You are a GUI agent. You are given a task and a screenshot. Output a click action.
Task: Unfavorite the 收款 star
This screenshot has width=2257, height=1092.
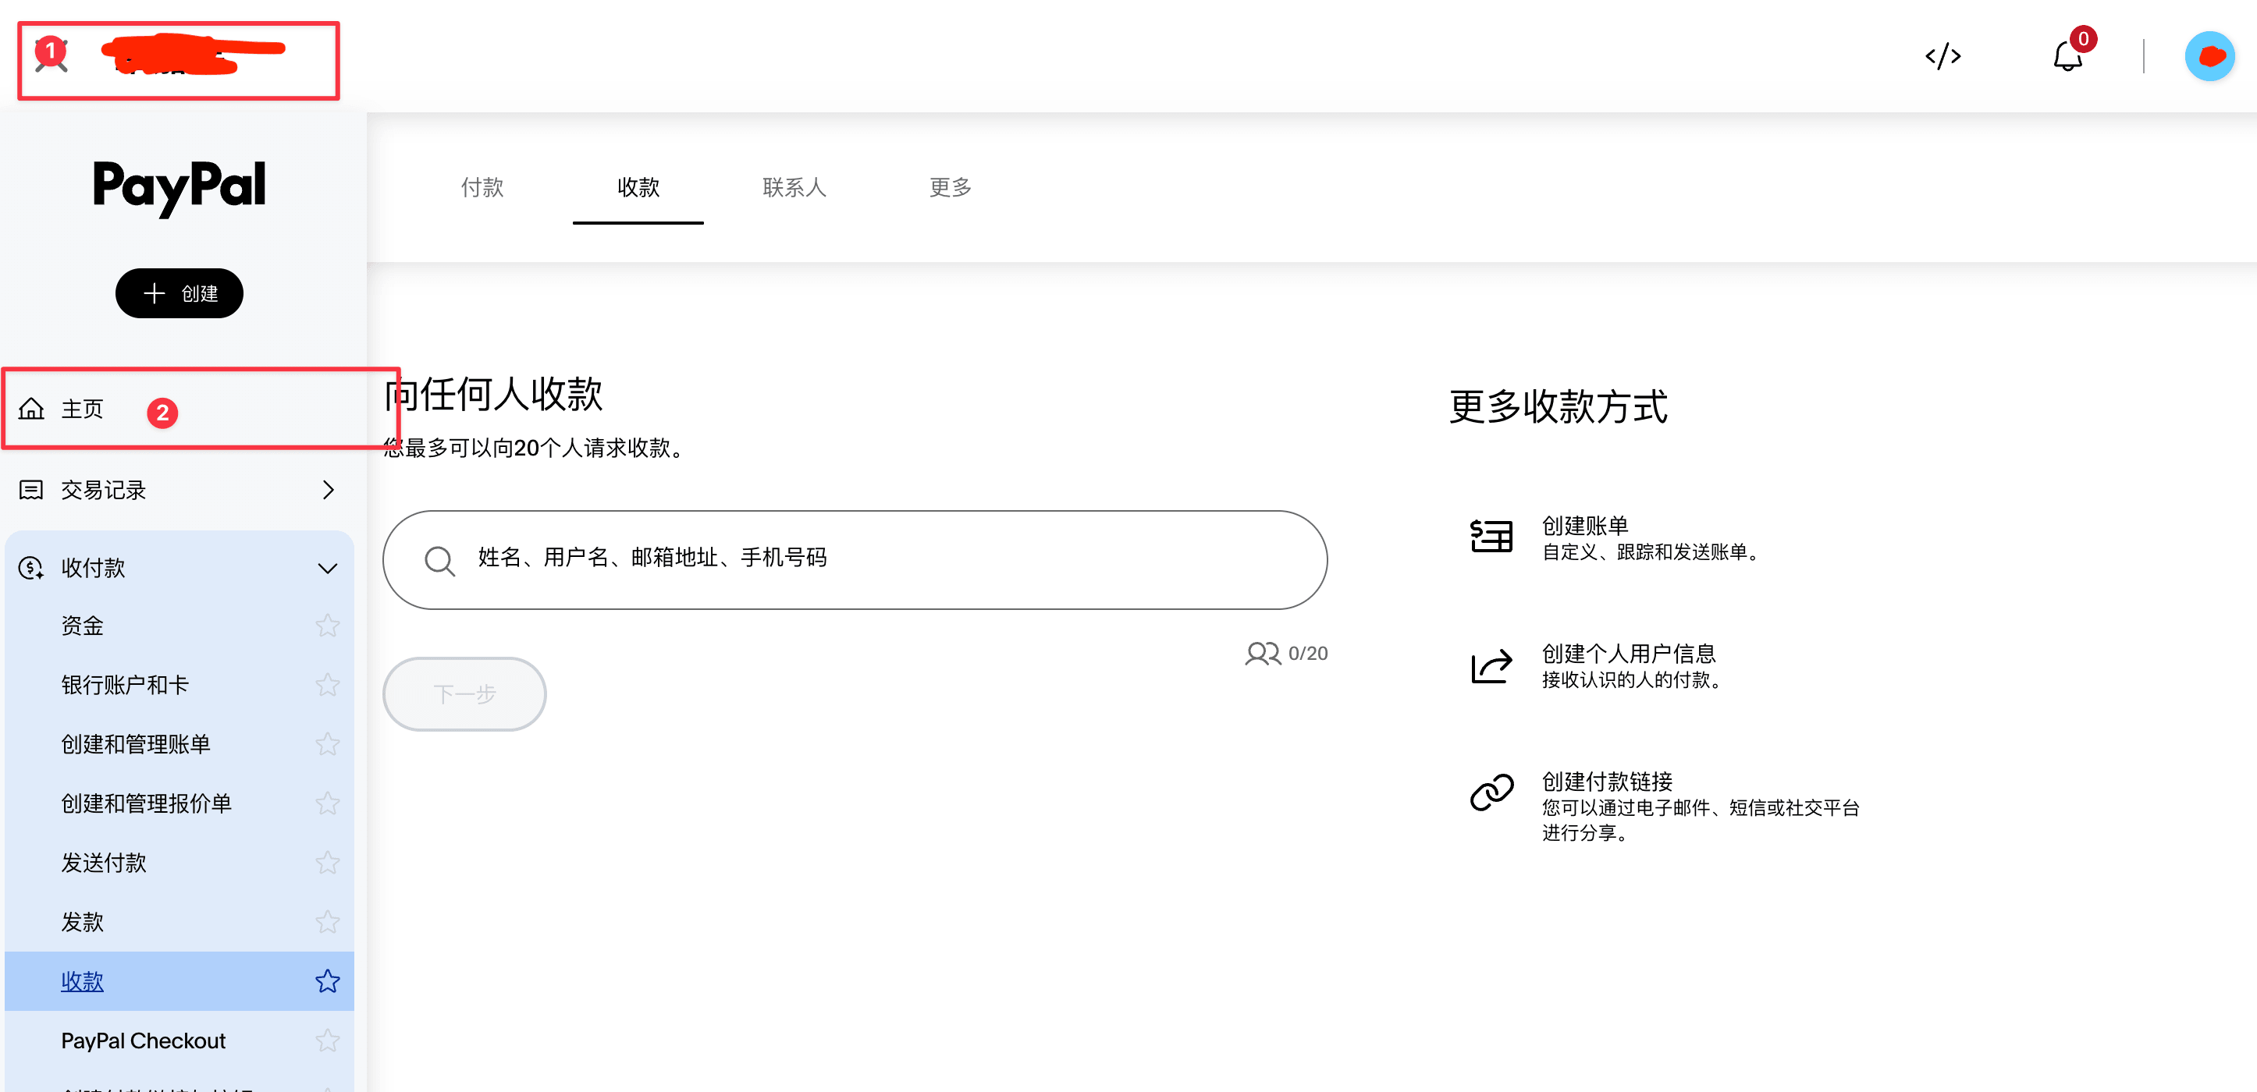point(328,980)
